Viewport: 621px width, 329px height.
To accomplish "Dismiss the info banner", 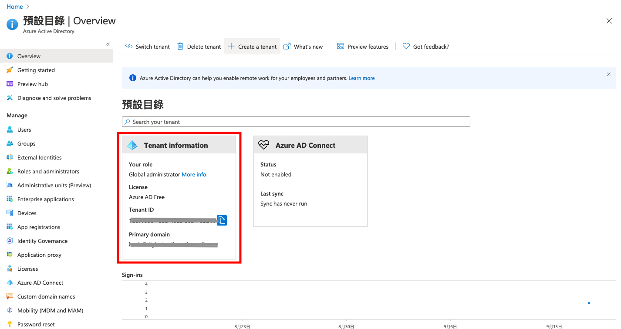I will coord(609,74).
